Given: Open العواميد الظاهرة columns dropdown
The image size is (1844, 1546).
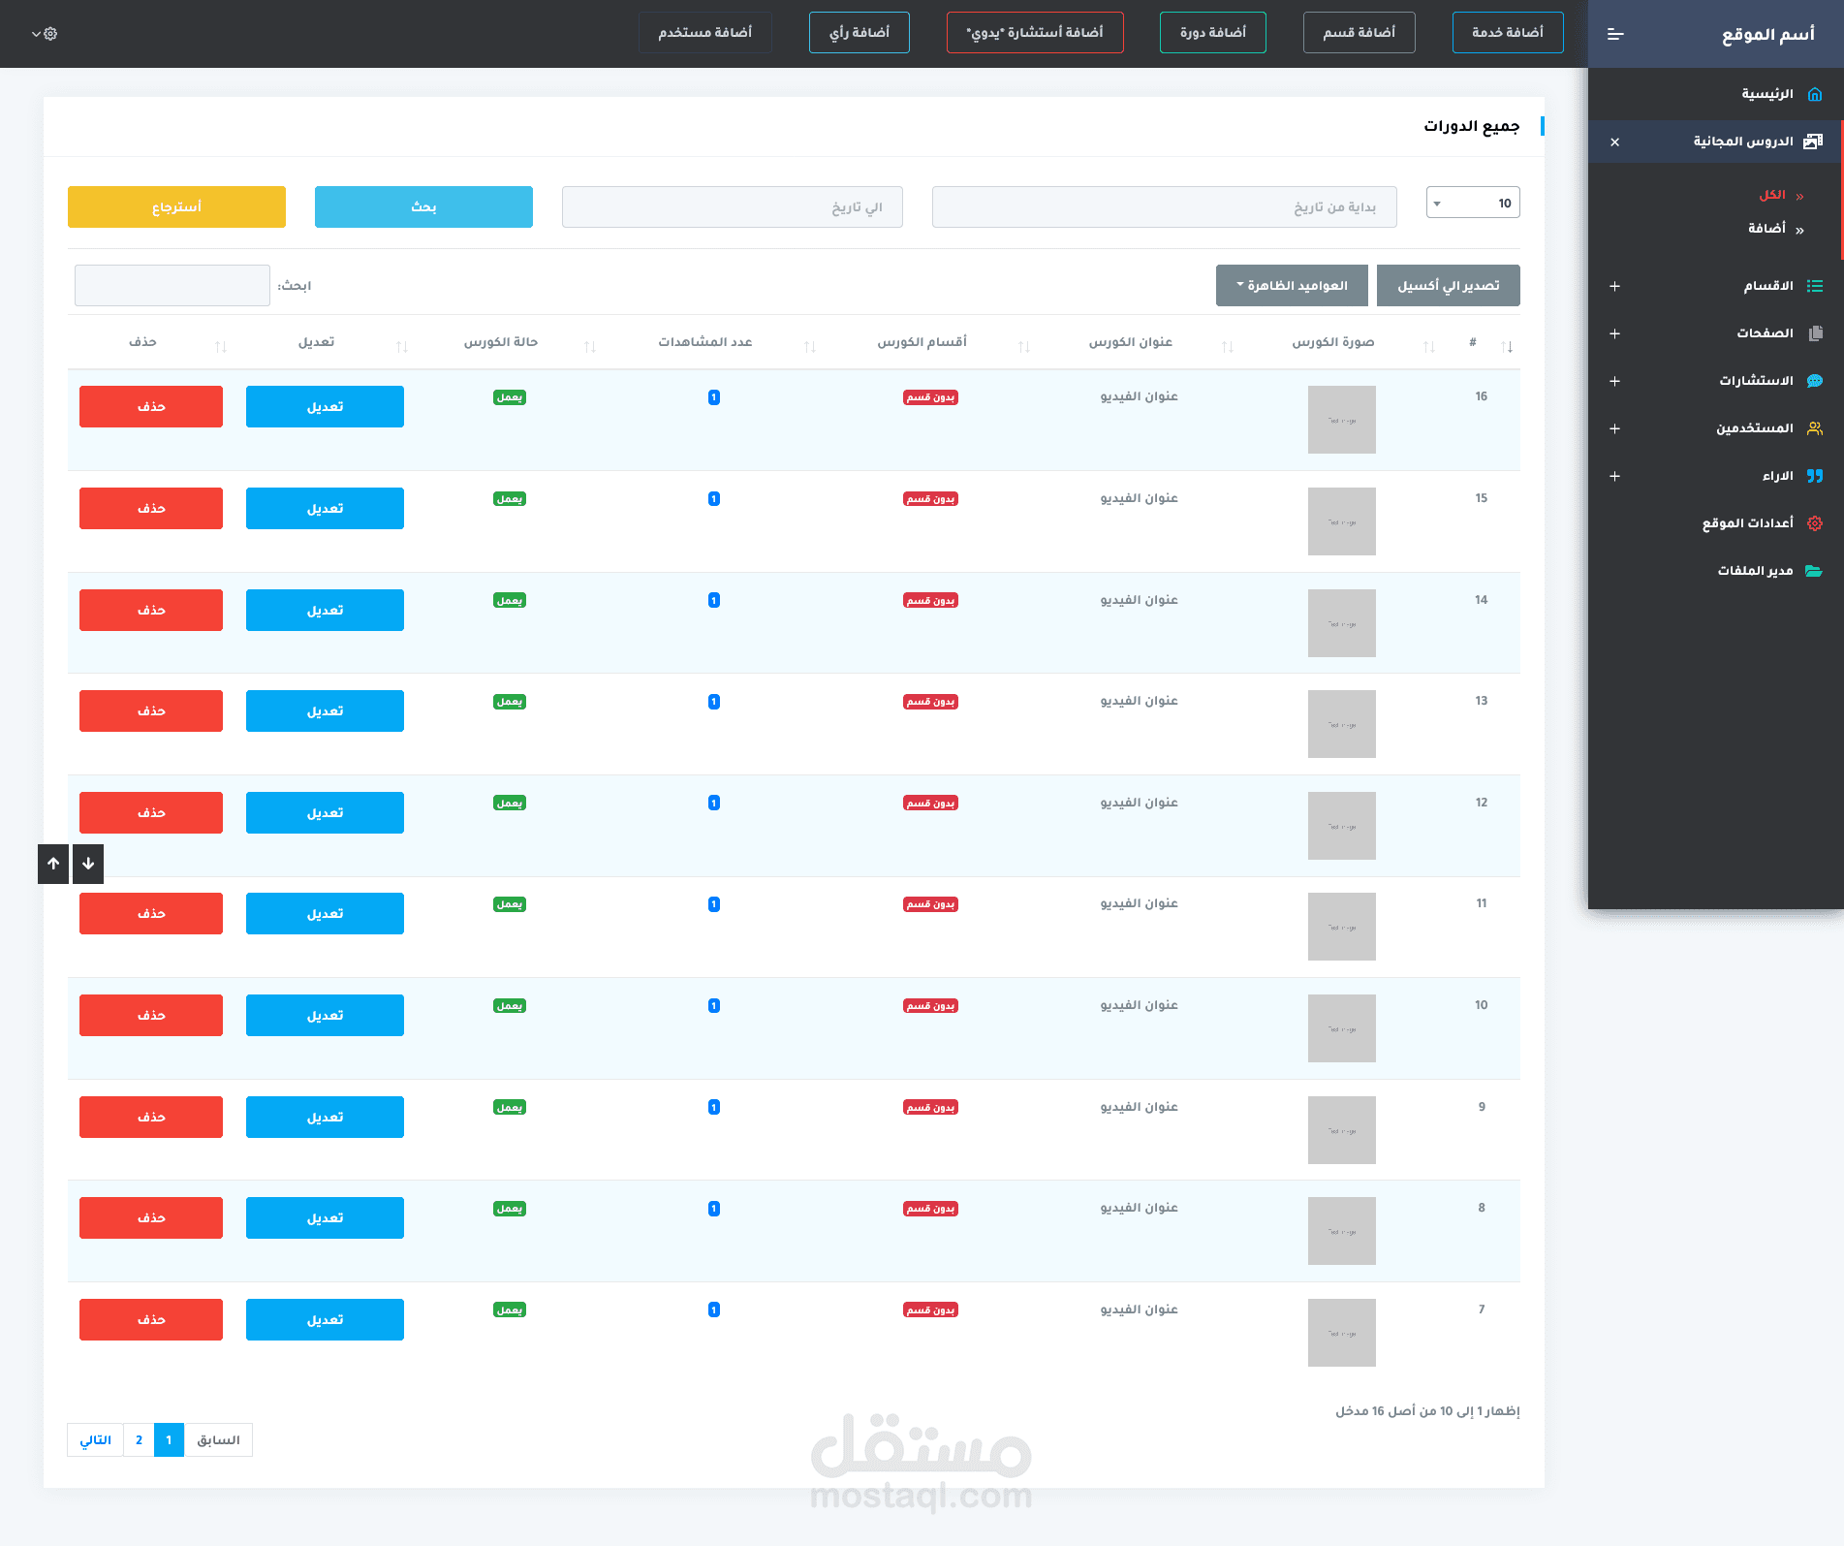Looking at the screenshot, I should tap(1292, 286).
